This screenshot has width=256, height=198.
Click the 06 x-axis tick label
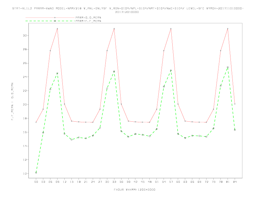click(x=50, y=182)
